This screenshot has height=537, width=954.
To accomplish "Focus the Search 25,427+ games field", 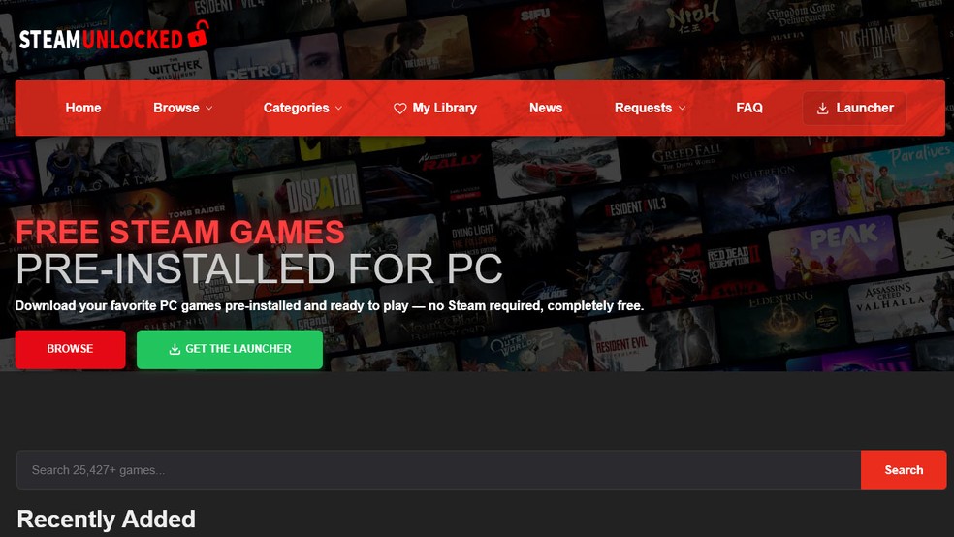I will tap(438, 469).
